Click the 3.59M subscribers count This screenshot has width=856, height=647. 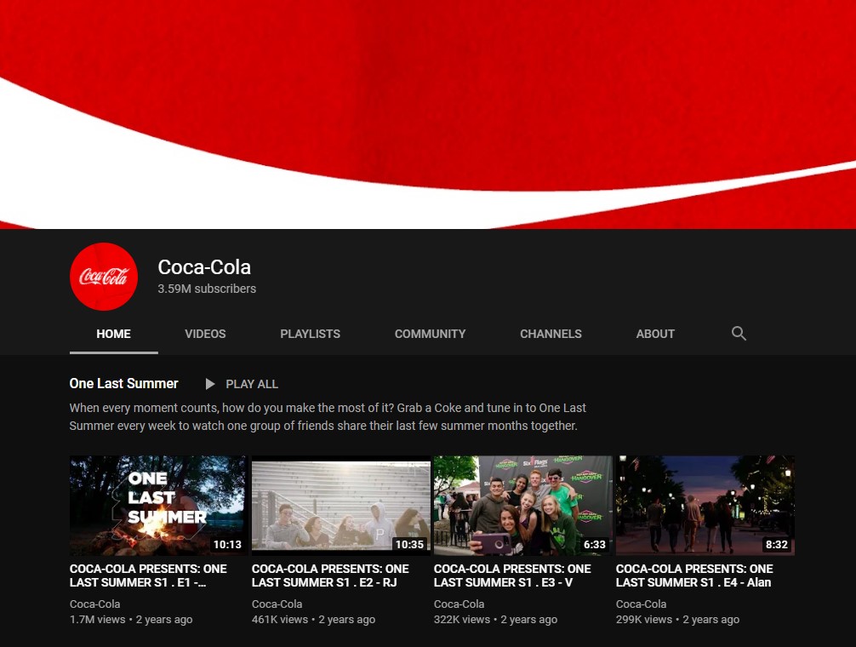coord(207,289)
